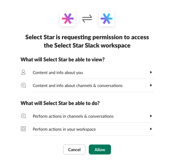Expand 'Content and info about you' arrow
The width and height of the screenshot is (177, 160).
tap(151, 72)
